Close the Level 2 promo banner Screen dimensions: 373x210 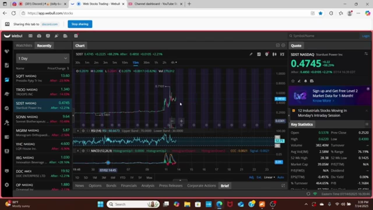pos(368,89)
